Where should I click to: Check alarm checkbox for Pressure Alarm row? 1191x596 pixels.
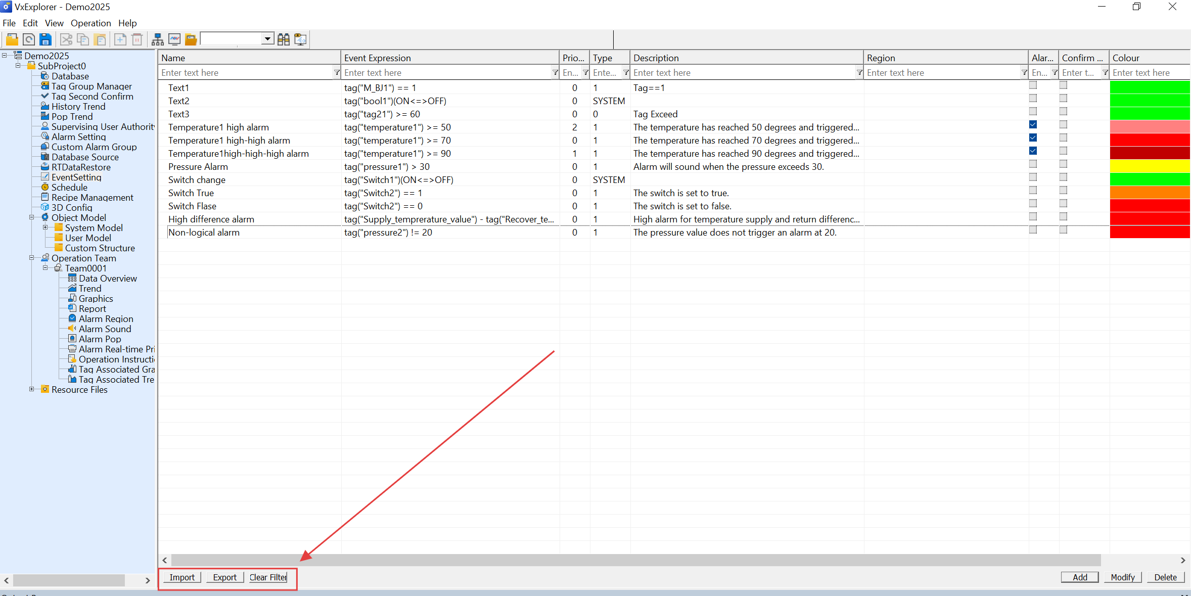1033,164
